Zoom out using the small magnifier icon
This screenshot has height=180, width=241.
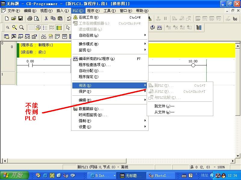8,28
